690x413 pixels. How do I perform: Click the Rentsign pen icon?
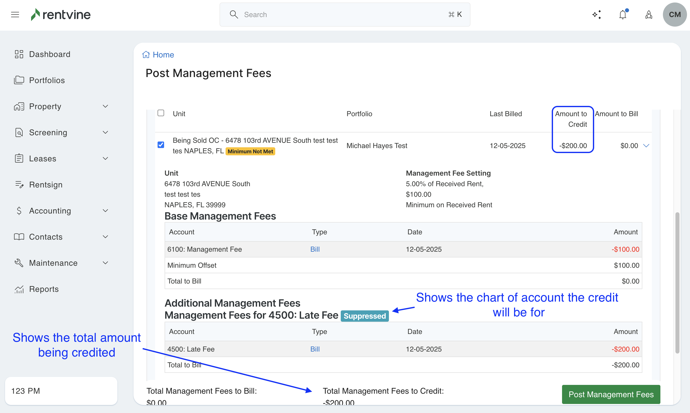(19, 184)
